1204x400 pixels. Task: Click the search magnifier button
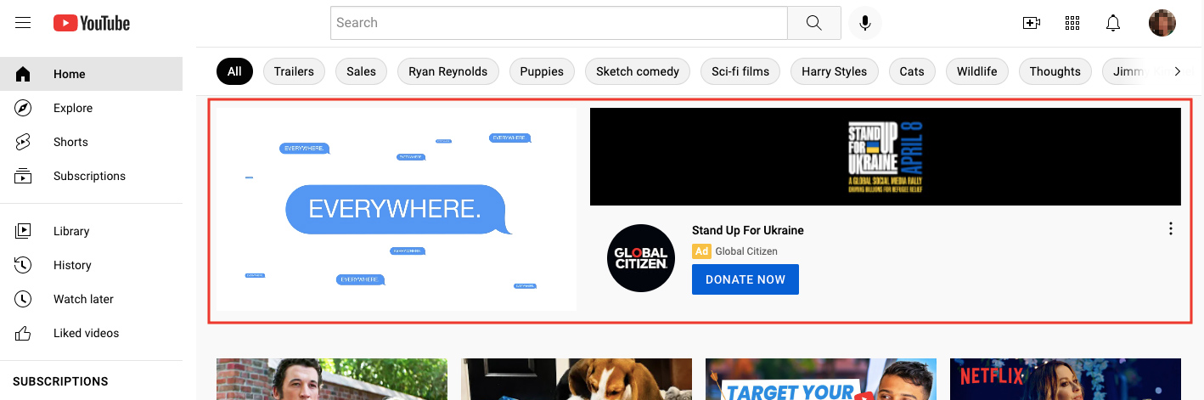tap(814, 23)
